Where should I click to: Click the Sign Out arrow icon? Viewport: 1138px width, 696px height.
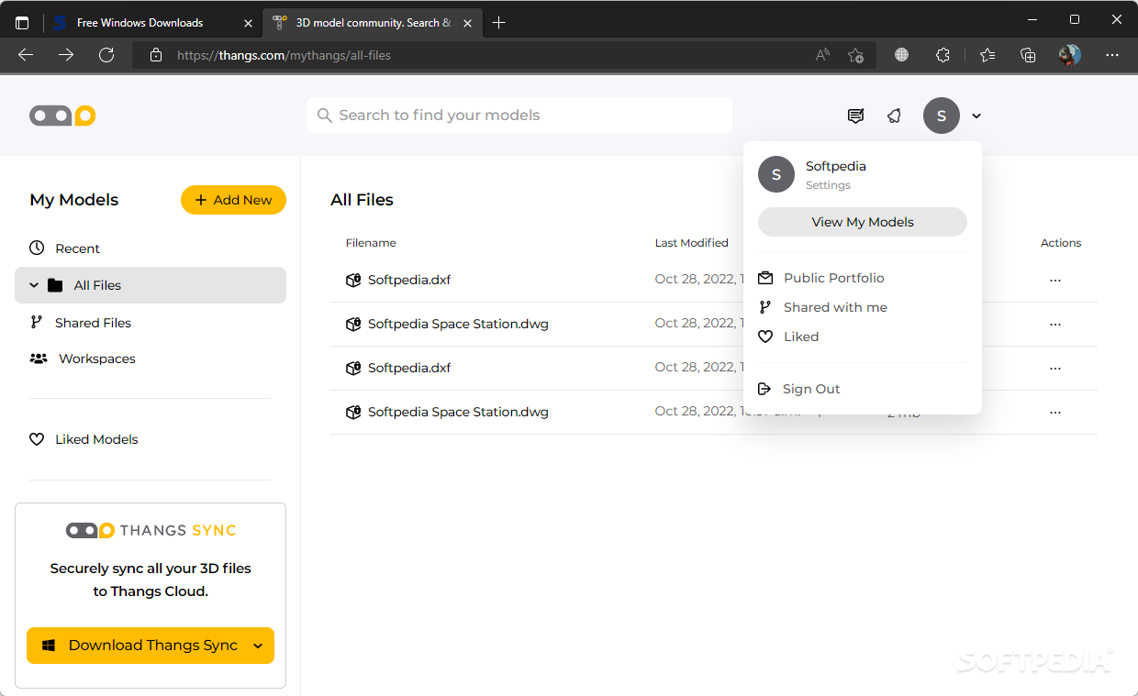coord(764,389)
